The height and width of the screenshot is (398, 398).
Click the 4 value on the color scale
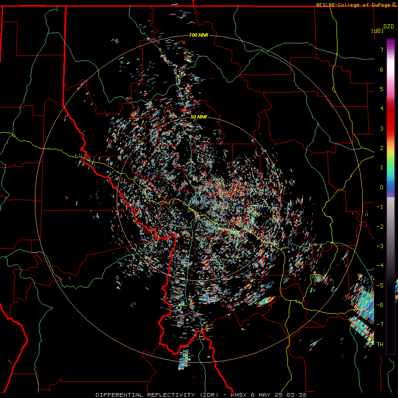[382, 109]
